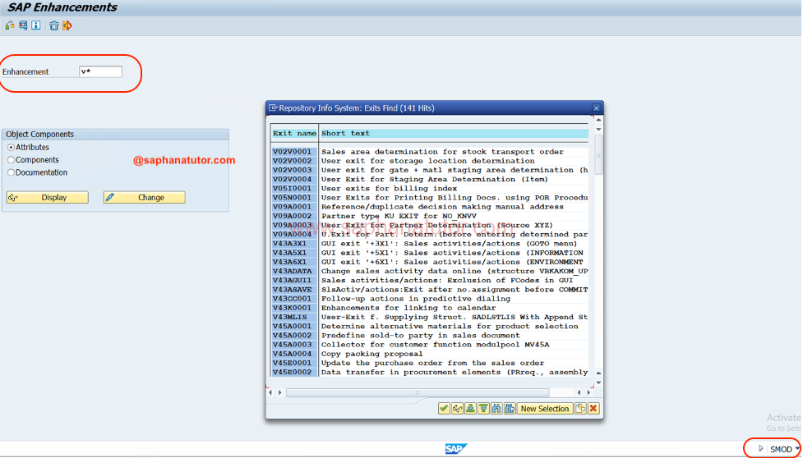Open the blue information (i) toolbar icon
803x458 pixels.
36,25
